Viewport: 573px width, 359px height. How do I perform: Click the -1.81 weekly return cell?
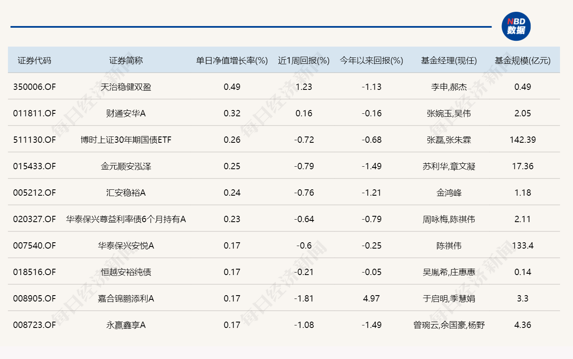(303, 299)
